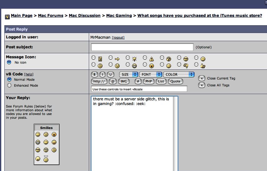This screenshot has width=267, height=171.
Task: Select the No icon radio button
Action: point(9,62)
